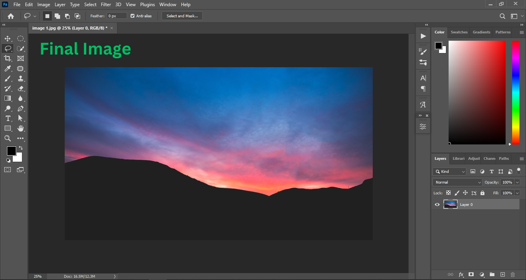Toggle lock transparent pixels
The width and height of the screenshot is (526, 280).
tap(449, 193)
